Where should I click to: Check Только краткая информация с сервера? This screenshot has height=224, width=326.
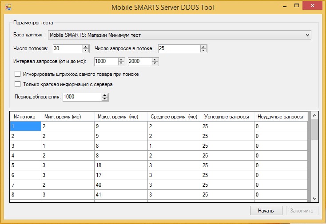click(17, 84)
